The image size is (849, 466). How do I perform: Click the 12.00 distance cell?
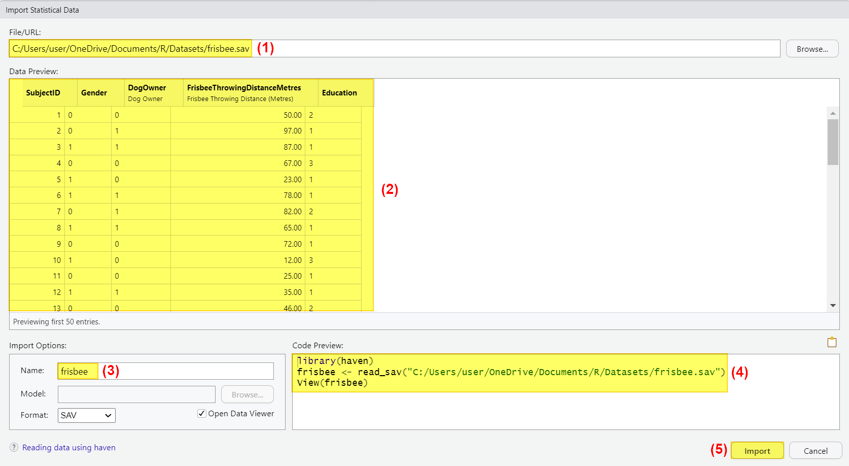click(x=238, y=260)
